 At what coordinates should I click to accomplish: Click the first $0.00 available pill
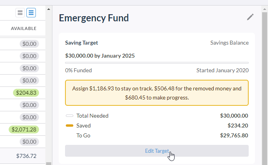point(30,44)
